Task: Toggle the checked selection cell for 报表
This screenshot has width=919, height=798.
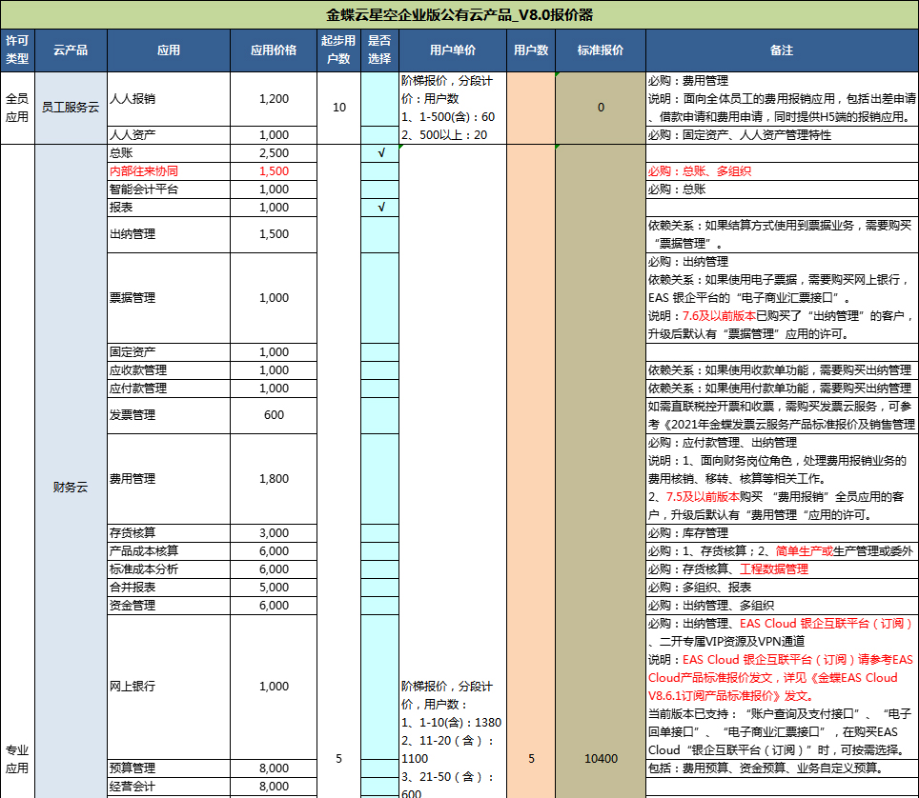Action: tap(379, 208)
